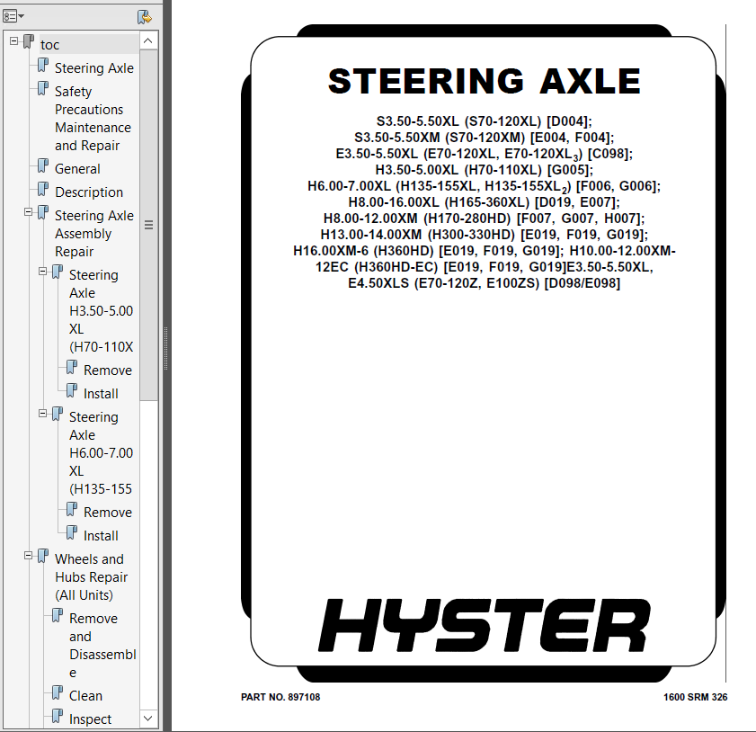Go to Install under H6.00-7.00 XL

pyautogui.click(x=101, y=535)
